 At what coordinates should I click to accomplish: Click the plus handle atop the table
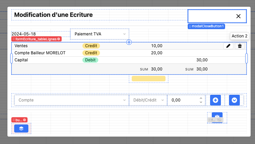click(129, 42)
